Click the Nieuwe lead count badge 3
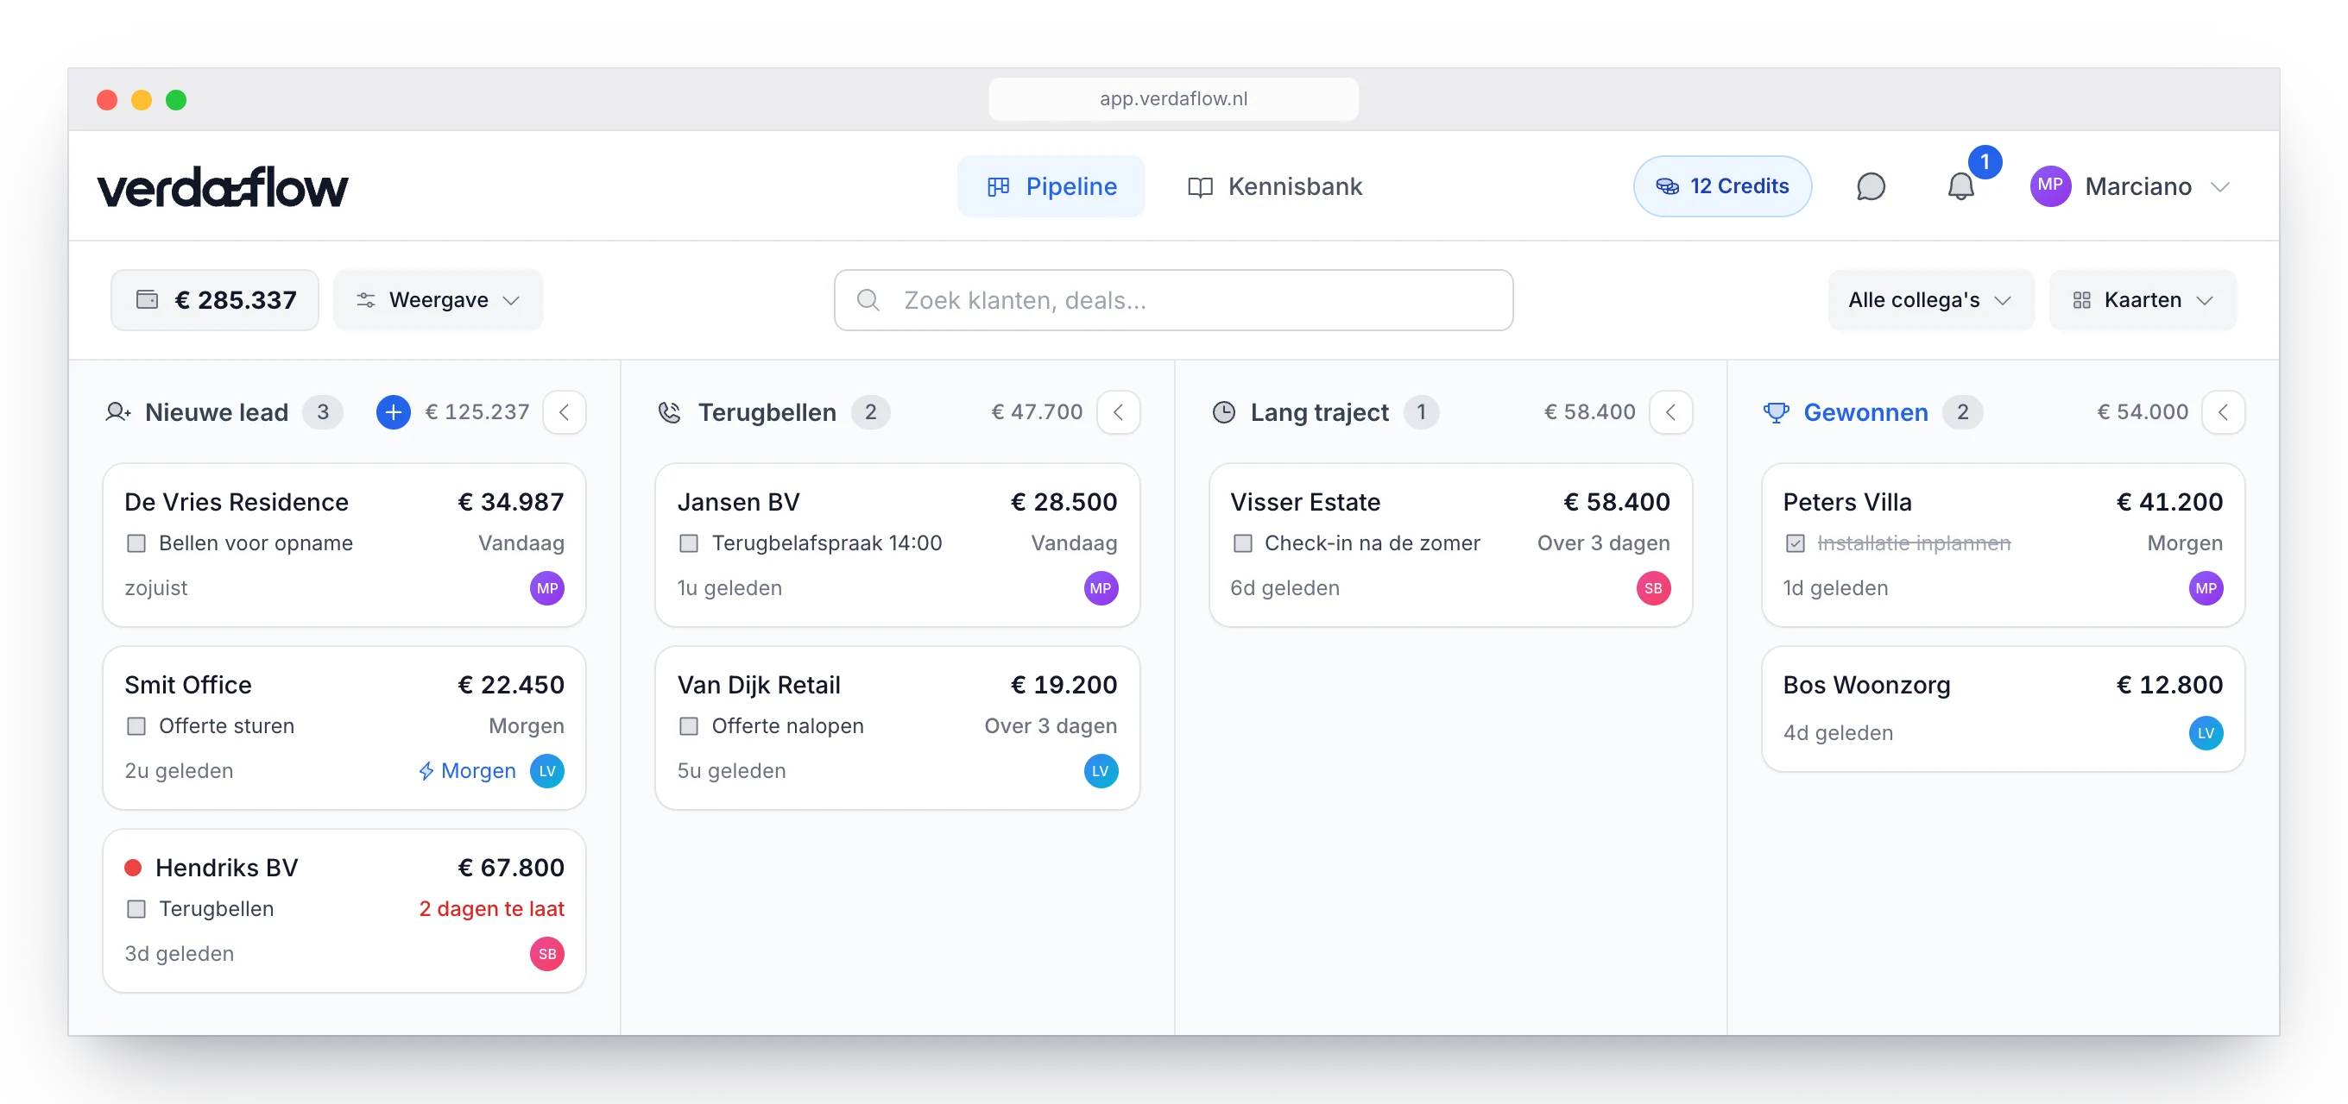This screenshot has height=1104, width=2348. (x=323, y=412)
